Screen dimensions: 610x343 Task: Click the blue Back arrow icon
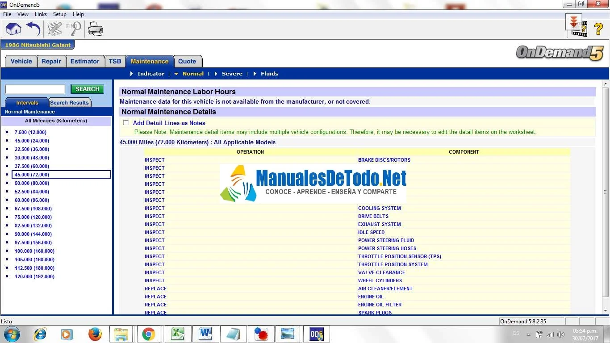click(x=33, y=29)
